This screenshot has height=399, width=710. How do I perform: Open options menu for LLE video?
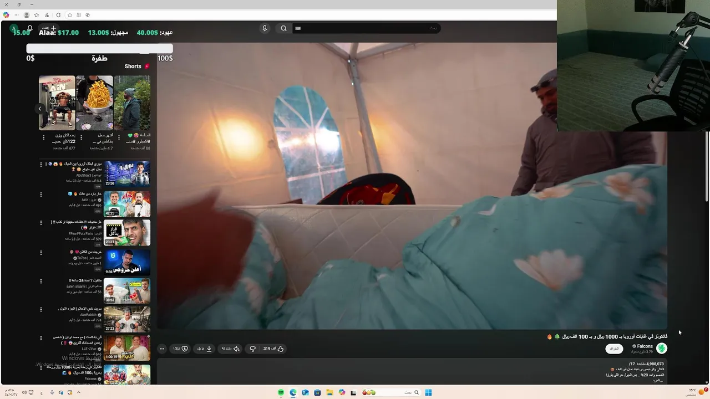[x=40, y=338]
